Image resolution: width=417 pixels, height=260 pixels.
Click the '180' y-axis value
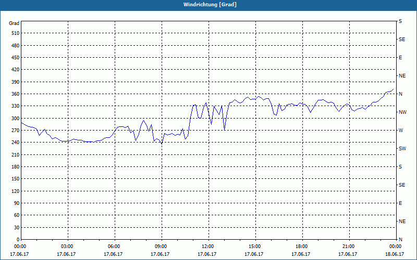16,167
